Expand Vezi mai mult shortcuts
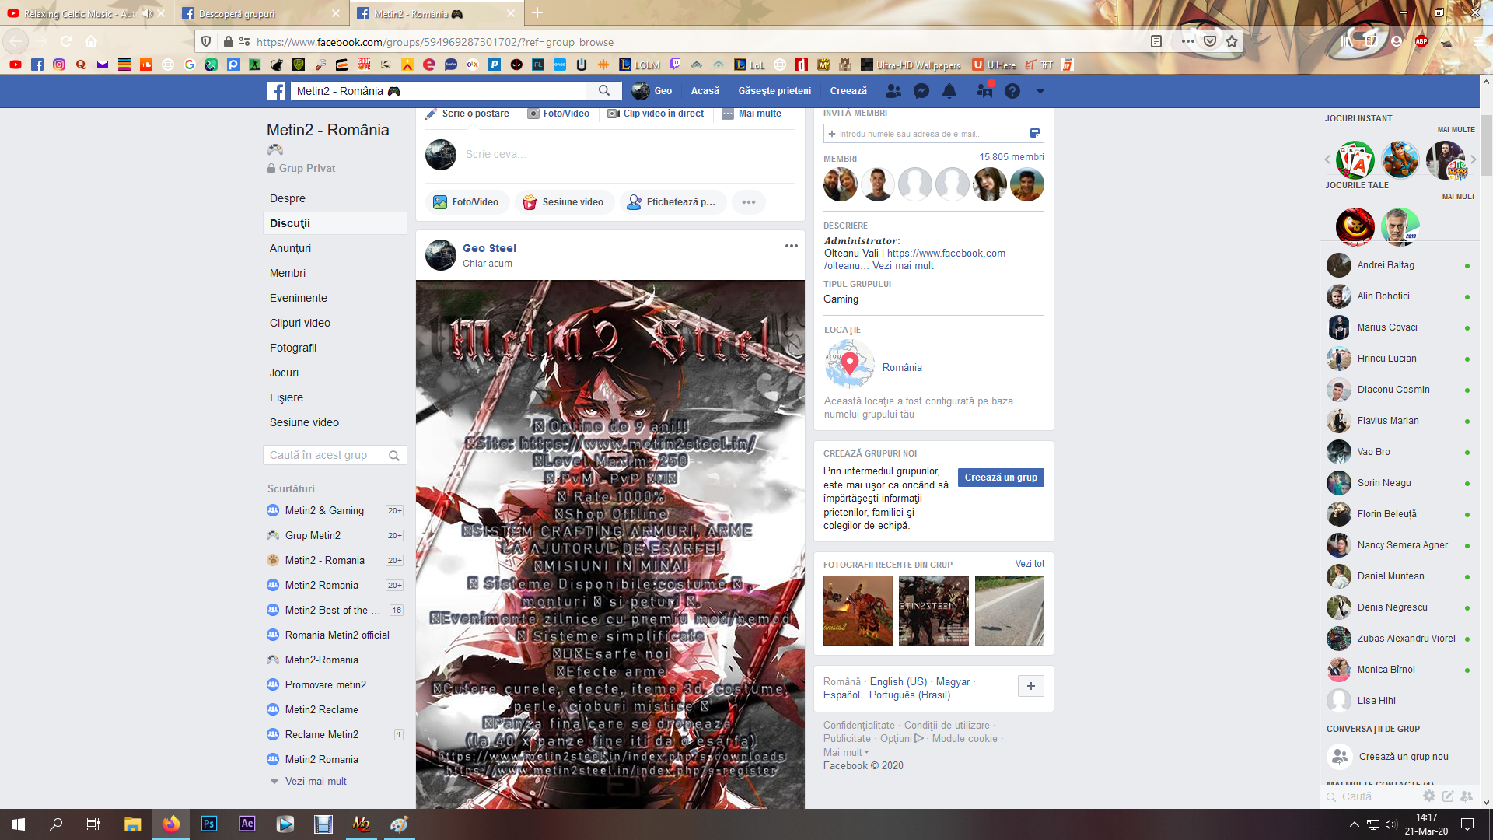Image resolution: width=1493 pixels, height=840 pixels. (315, 781)
